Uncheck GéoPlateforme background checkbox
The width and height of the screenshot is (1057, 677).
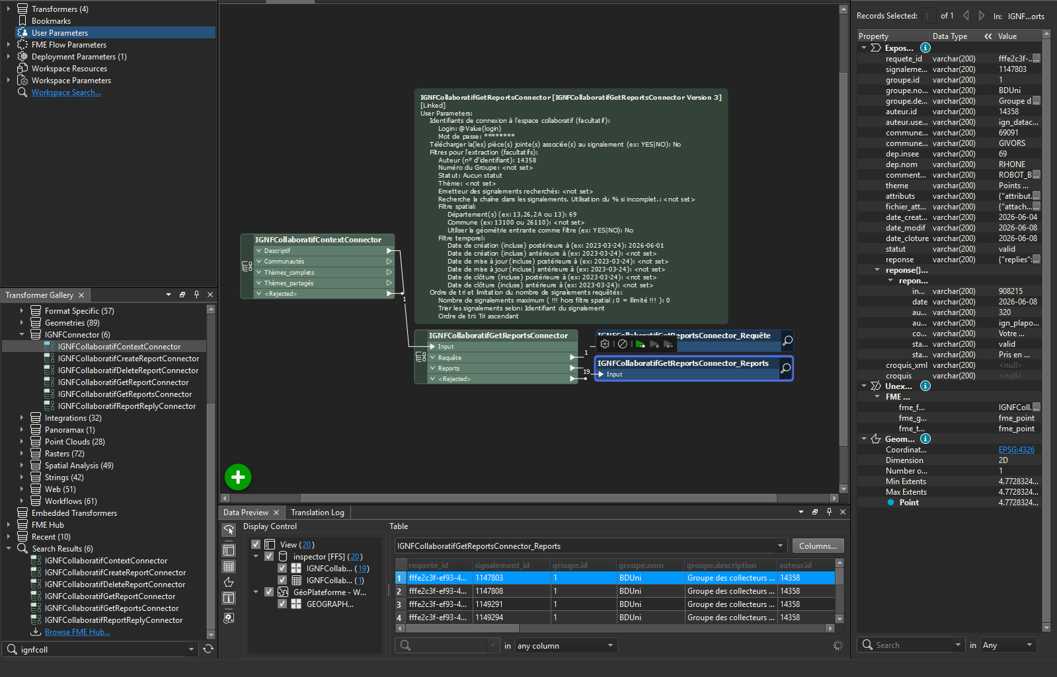[x=269, y=592]
